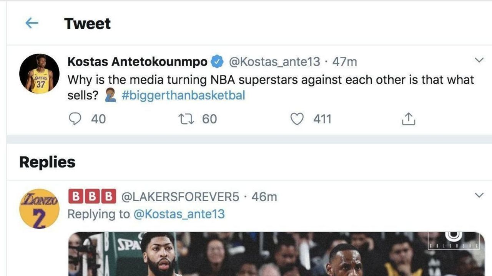Share the tweet using the upload icon
The width and height of the screenshot is (492, 276).
point(408,119)
